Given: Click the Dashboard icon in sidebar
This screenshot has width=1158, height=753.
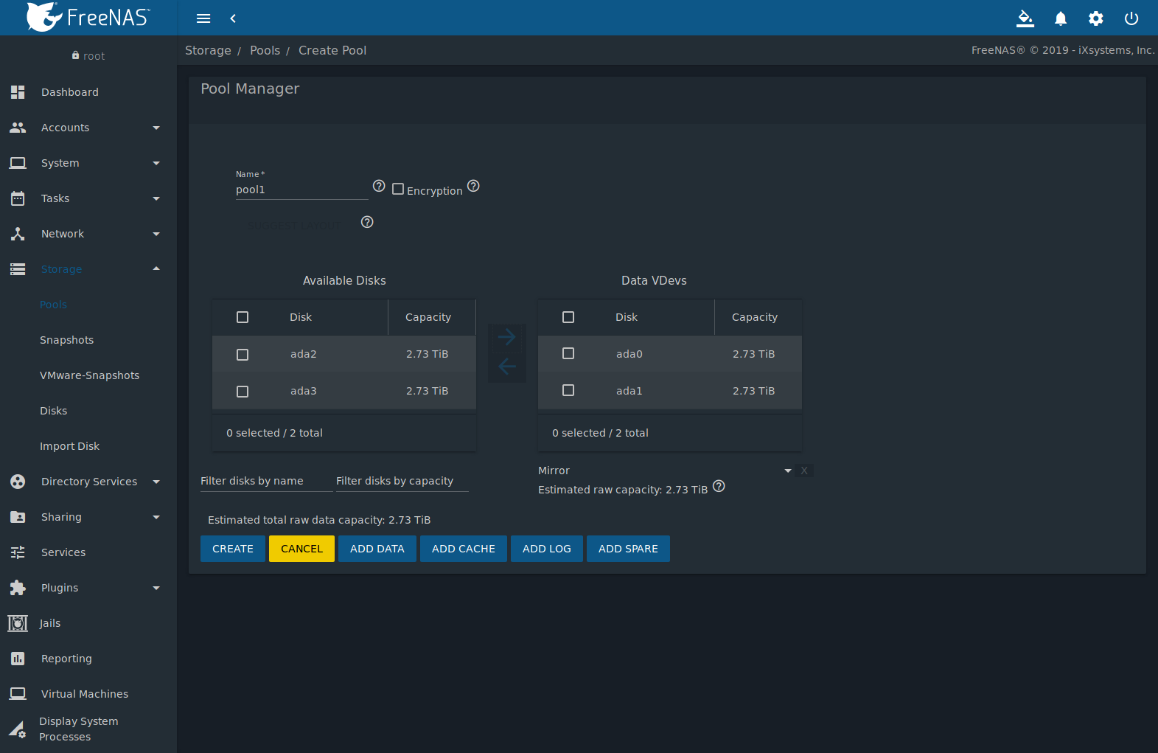Looking at the screenshot, I should coord(18,92).
